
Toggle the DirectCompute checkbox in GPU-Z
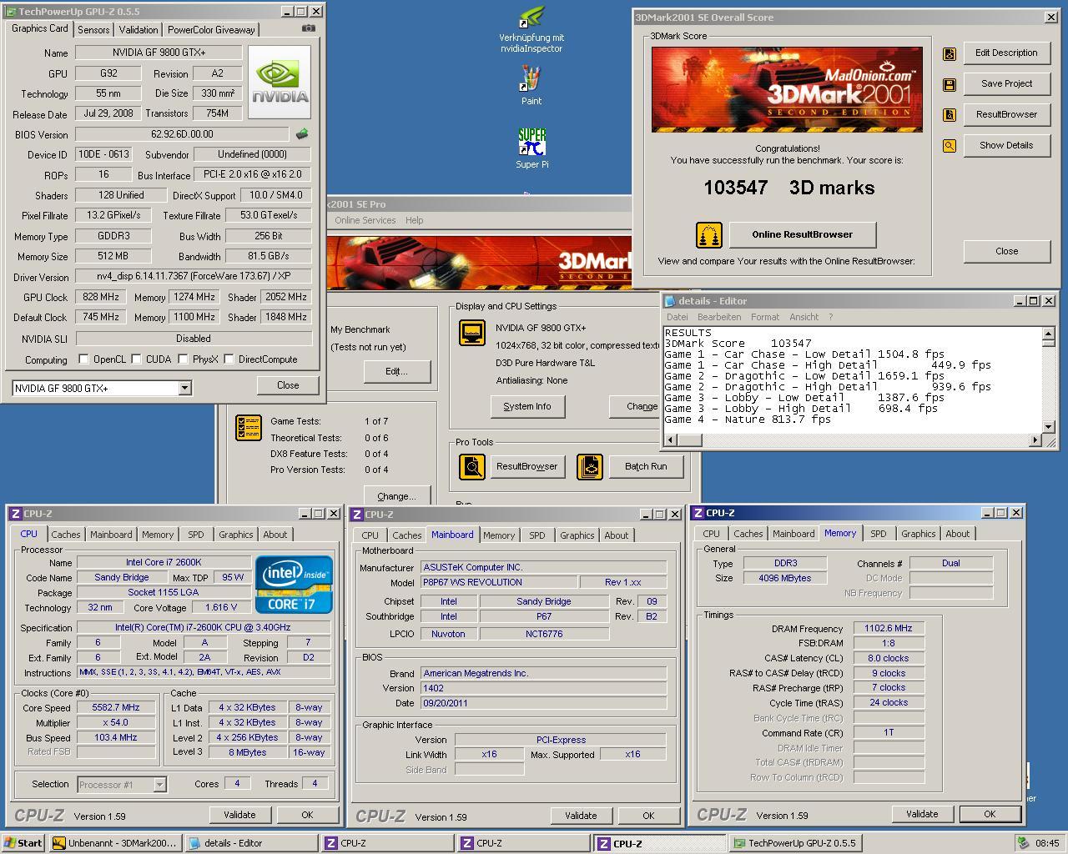pyautogui.click(x=229, y=359)
